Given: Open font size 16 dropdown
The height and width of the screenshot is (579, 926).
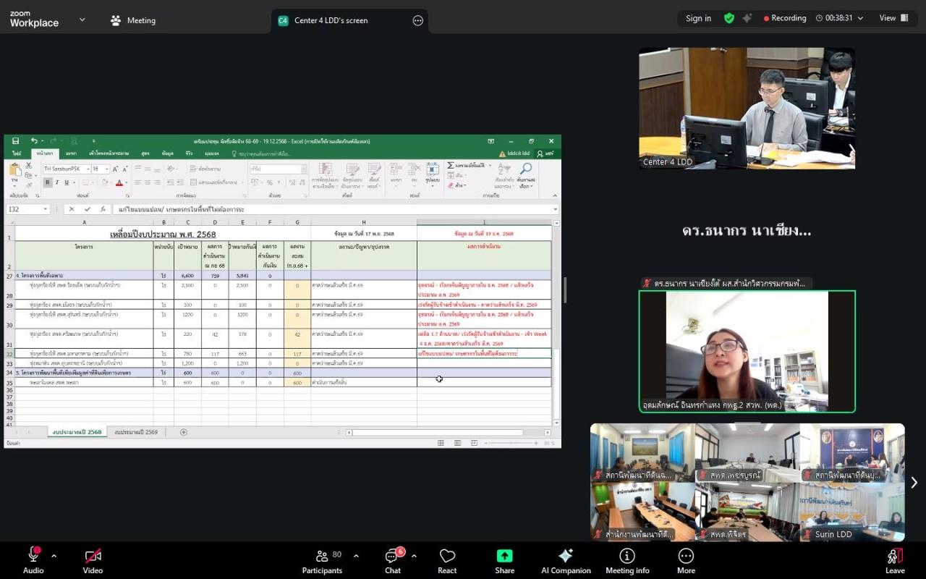Looking at the screenshot, I should [x=106, y=169].
